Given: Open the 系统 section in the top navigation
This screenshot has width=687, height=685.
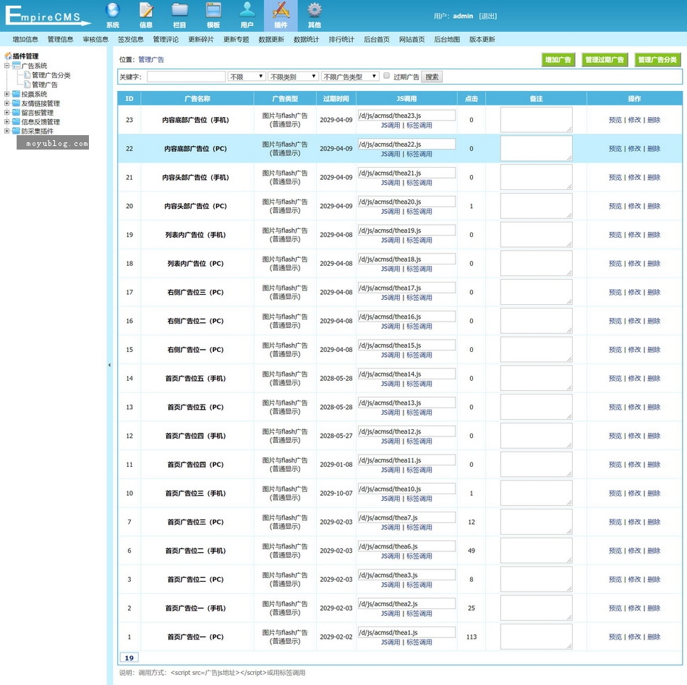Looking at the screenshot, I should coord(113,16).
